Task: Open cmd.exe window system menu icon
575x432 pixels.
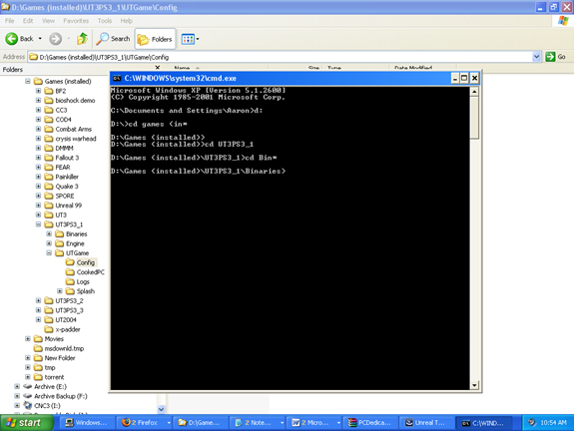Action: 117,78
